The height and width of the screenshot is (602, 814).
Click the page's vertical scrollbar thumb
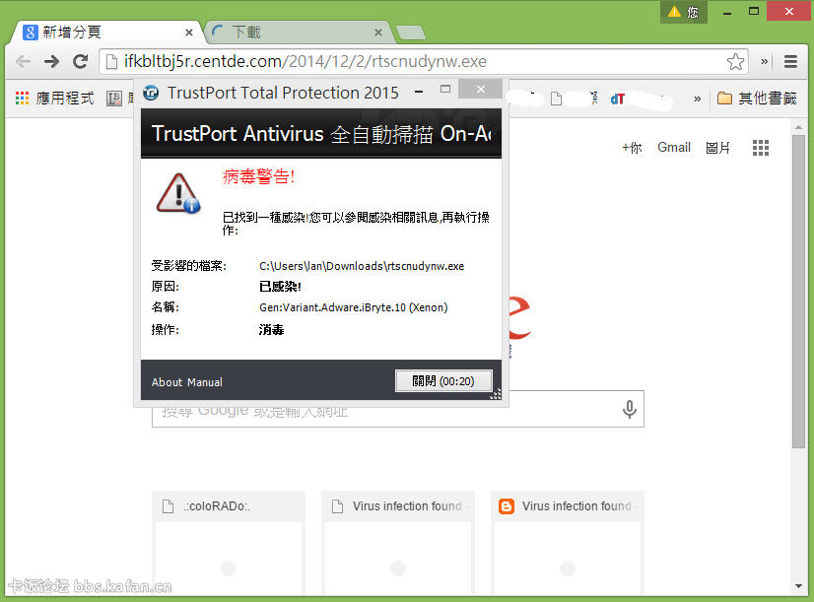798,292
